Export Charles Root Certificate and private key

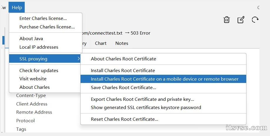click(163, 99)
